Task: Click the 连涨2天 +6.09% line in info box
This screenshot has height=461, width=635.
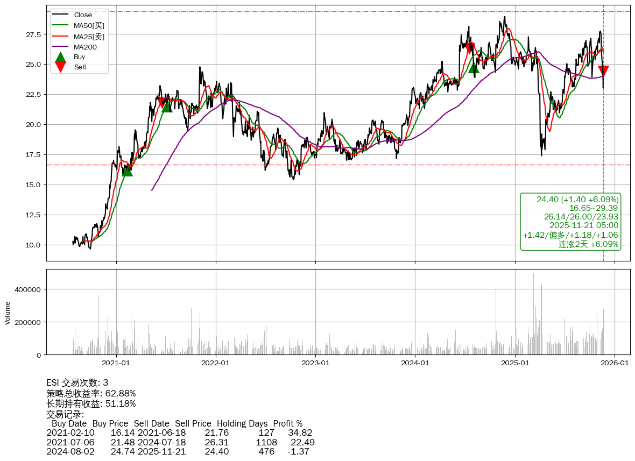Action: coord(588,244)
